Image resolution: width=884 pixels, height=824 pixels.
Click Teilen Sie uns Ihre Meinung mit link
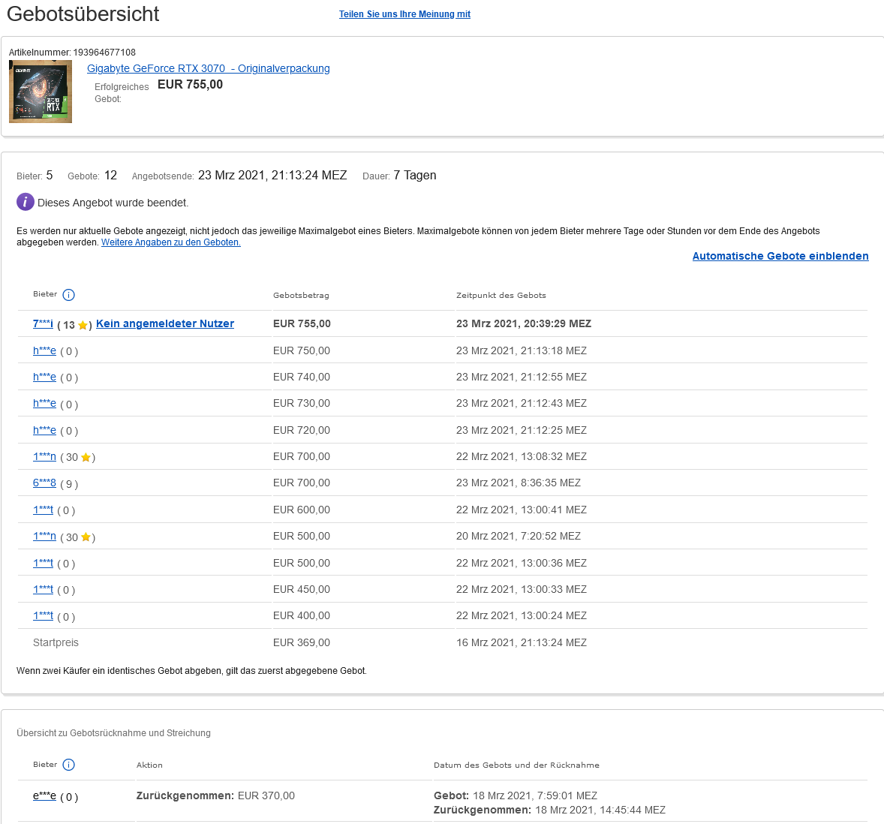[x=404, y=14]
